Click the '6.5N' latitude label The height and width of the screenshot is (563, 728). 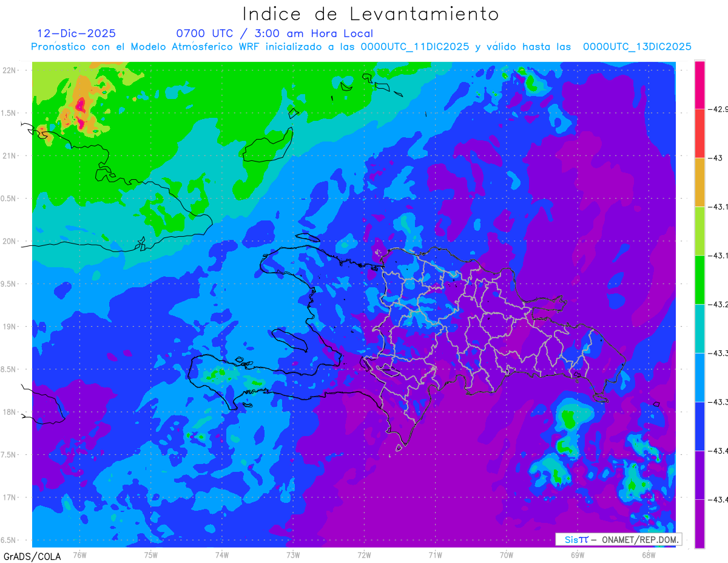pyautogui.click(x=8, y=540)
